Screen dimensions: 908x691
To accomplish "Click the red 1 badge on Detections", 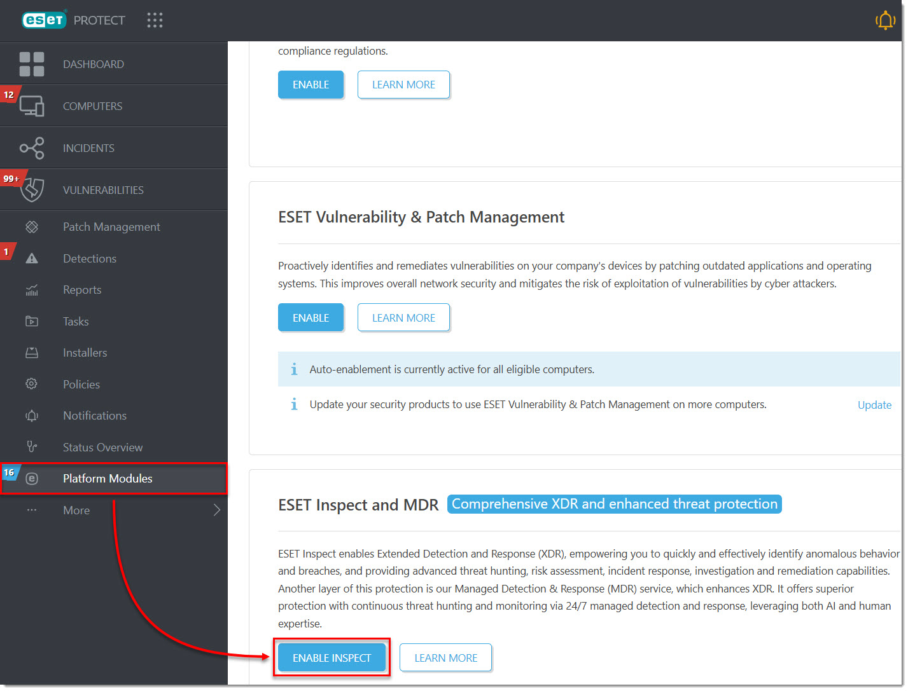I will coord(6,252).
